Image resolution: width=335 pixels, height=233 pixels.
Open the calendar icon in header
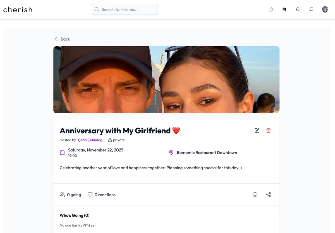(271, 9)
